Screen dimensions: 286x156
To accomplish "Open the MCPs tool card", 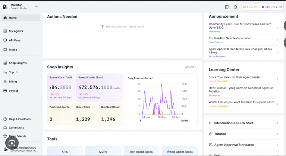I will pos(103,151).
